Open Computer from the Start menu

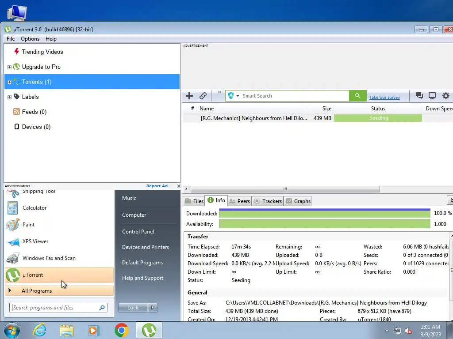click(134, 215)
